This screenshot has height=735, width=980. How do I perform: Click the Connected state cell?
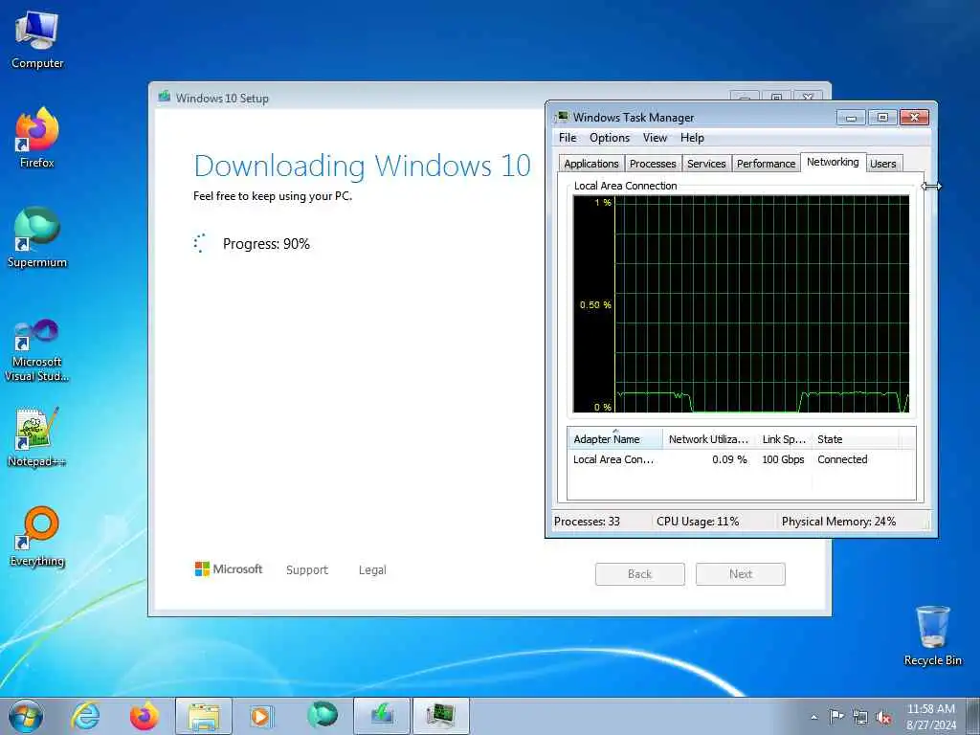point(842,459)
